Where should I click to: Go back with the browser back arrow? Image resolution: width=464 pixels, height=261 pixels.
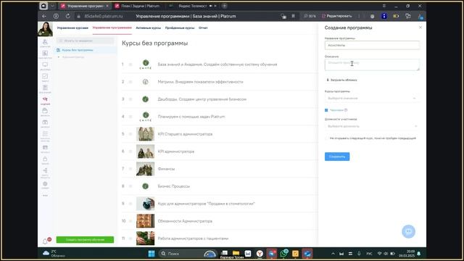pyautogui.click(x=43, y=16)
